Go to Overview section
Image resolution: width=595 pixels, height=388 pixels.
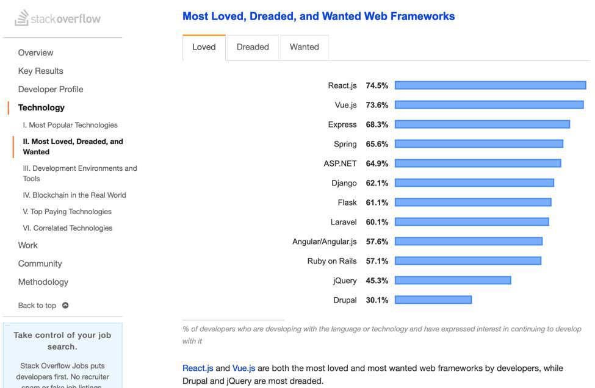(x=35, y=52)
